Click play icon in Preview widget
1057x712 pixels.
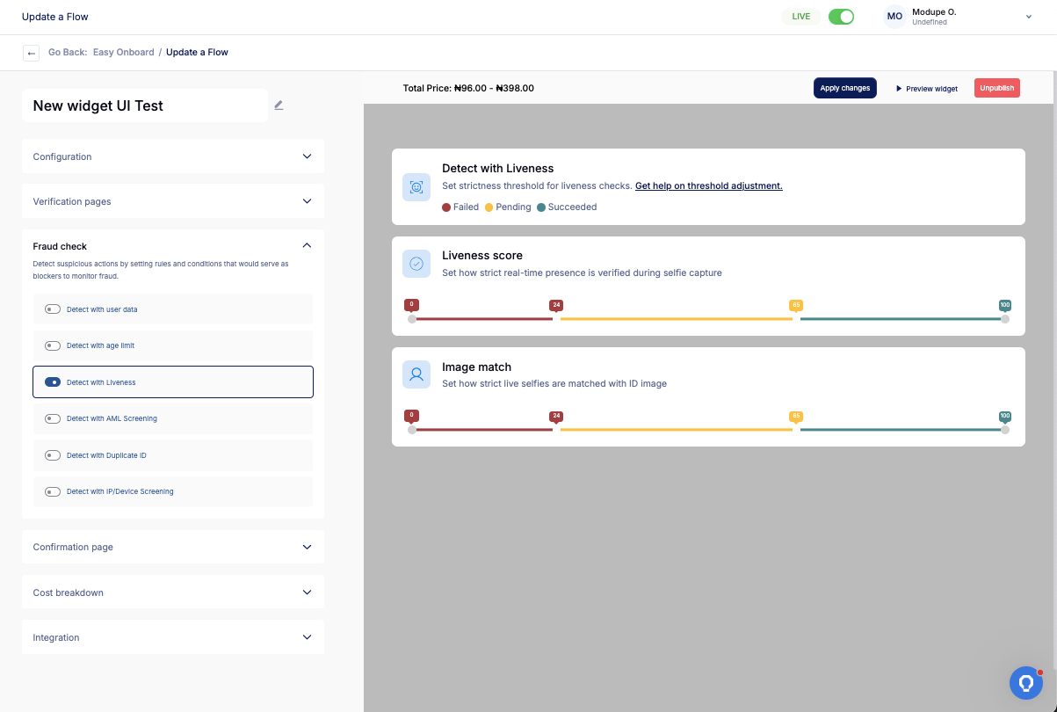pyautogui.click(x=899, y=89)
